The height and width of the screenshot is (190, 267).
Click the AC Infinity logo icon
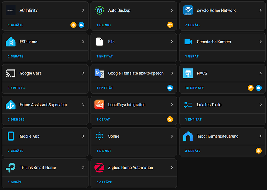click(x=11, y=10)
